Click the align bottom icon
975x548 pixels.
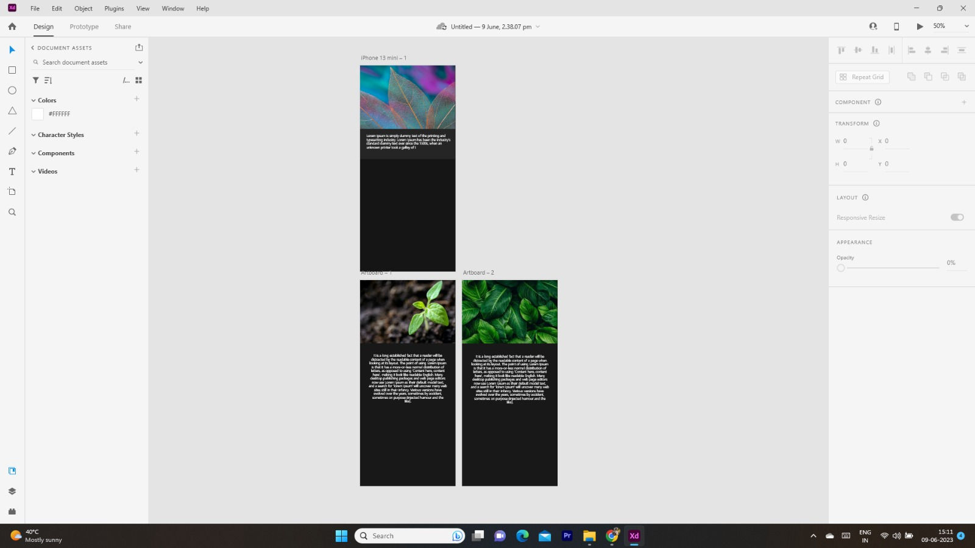(874, 50)
